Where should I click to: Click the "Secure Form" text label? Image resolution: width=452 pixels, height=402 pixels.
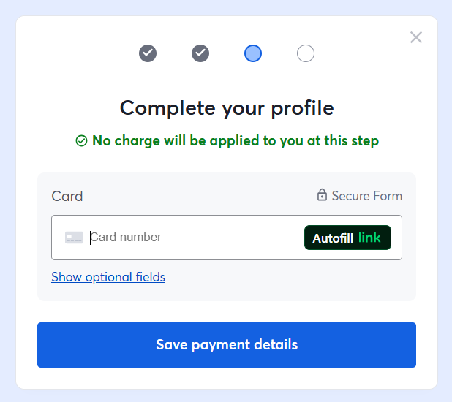click(x=367, y=196)
